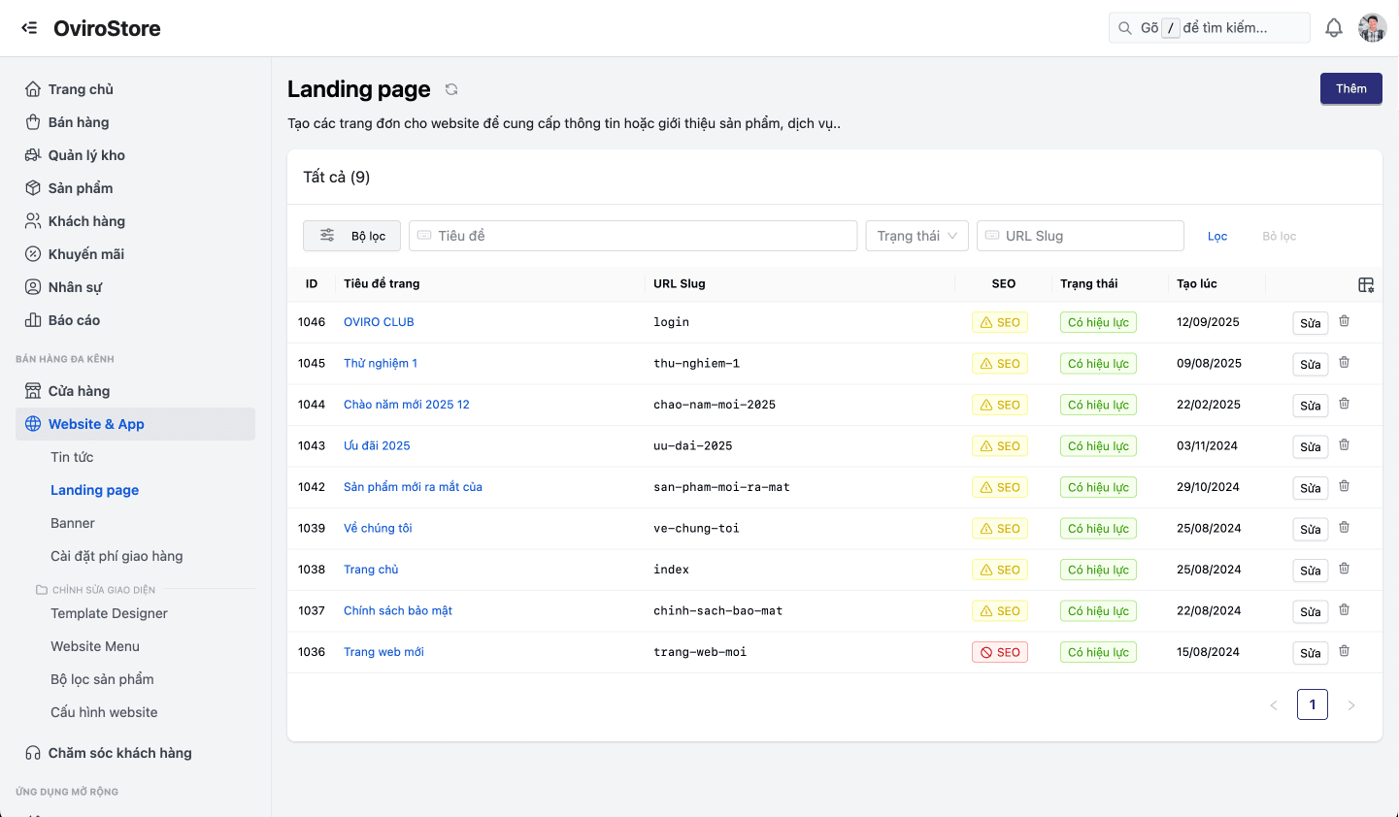Expand the Bộ lọc filter panel

pos(351,236)
